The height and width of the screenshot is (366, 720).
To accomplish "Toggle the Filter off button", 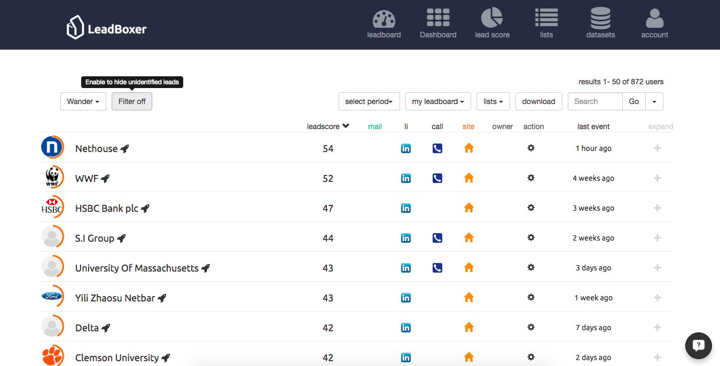I will click(132, 101).
